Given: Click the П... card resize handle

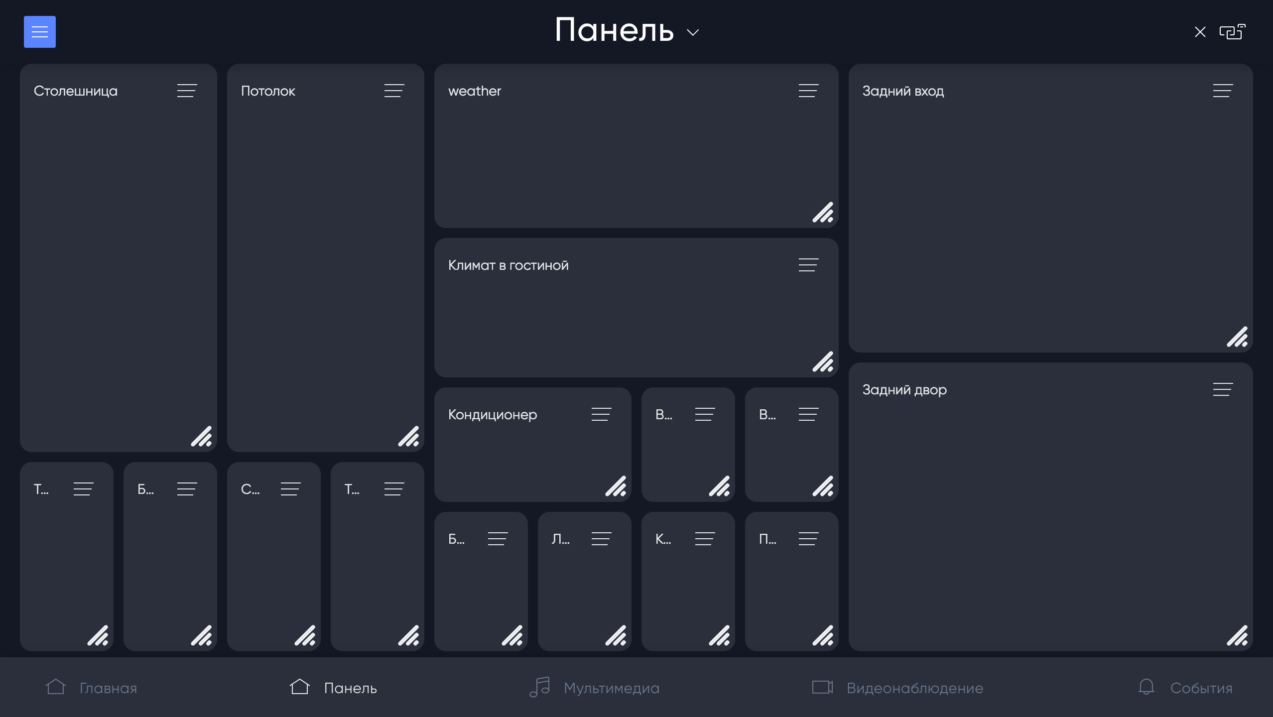Looking at the screenshot, I should tap(823, 635).
